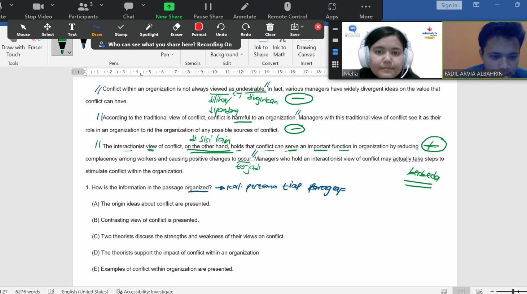The width and height of the screenshot is (527, 294).
Task: Pick the blue pen in Pens gallery
Action: pyautogui.click(x=83, y=45)
